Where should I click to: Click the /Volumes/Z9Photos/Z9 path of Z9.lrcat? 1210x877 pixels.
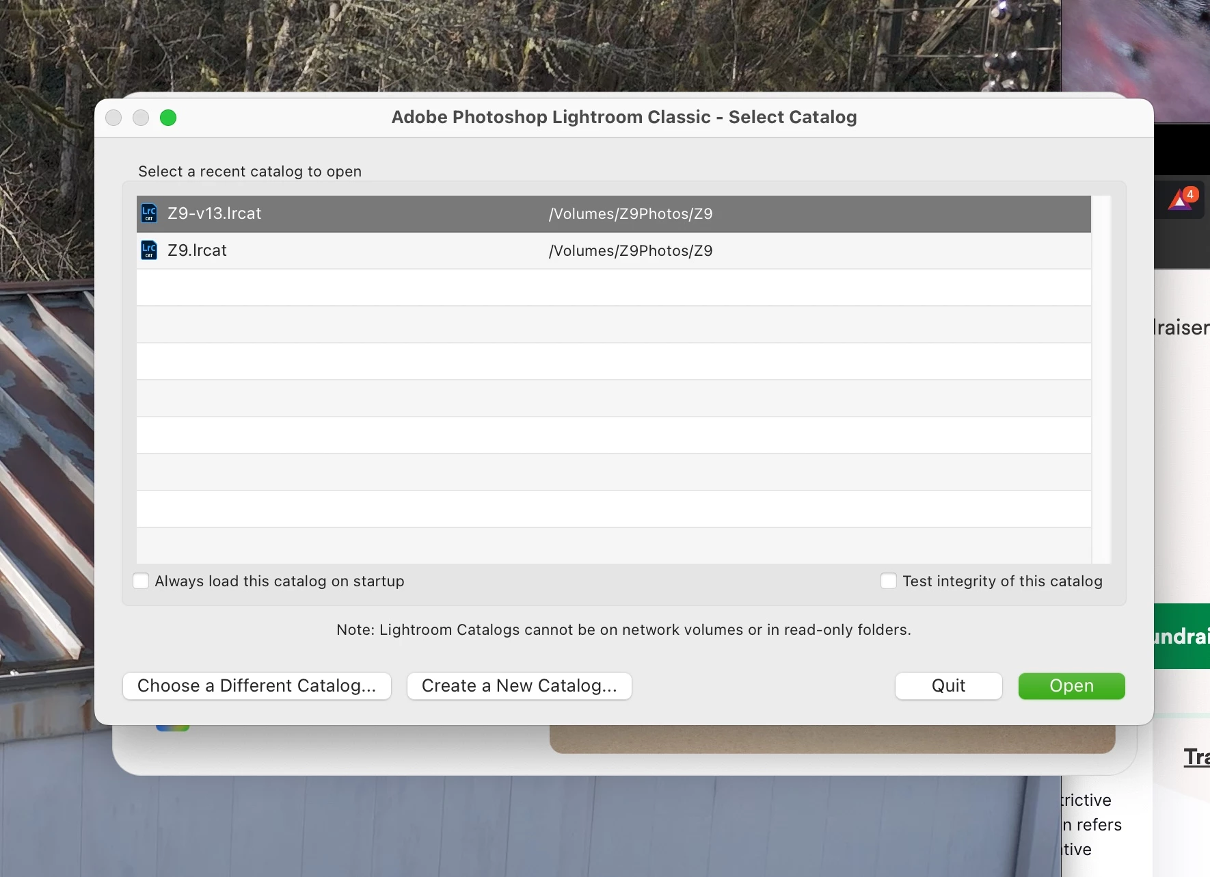pyautogui.click(x=630, y=251)
